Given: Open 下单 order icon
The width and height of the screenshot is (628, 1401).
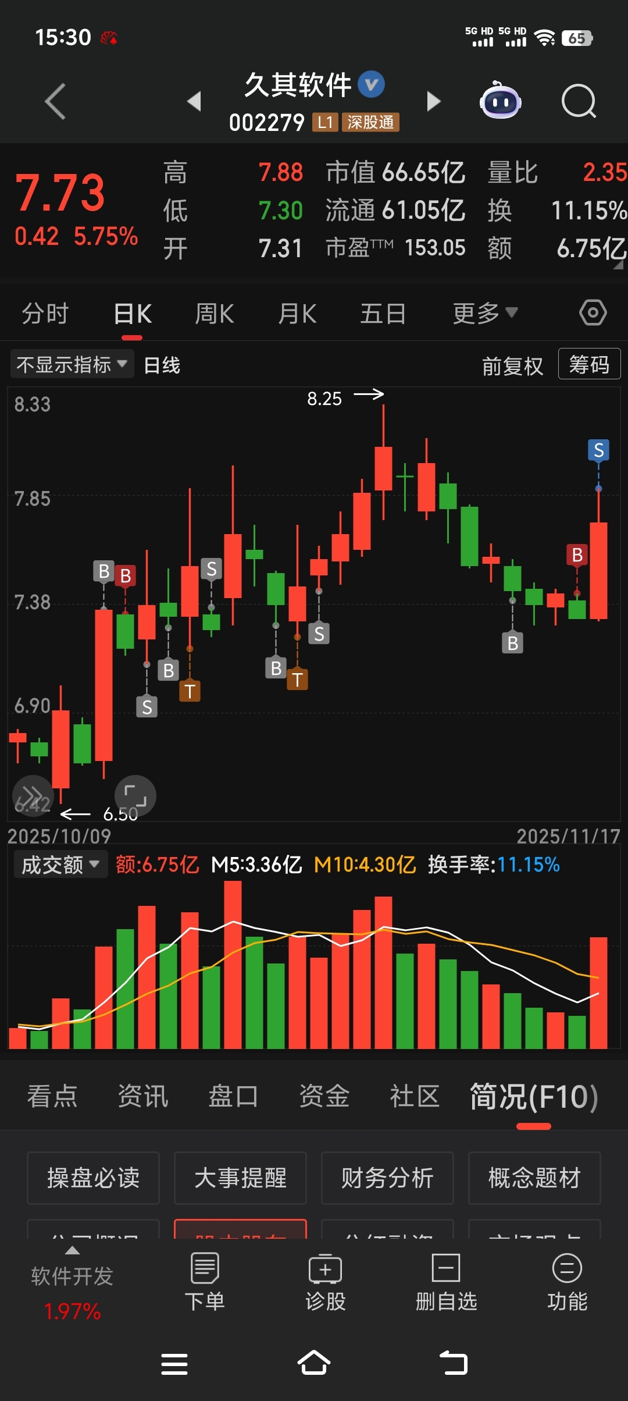Looking at the screenshot, I should click(x=205, y=1282).
